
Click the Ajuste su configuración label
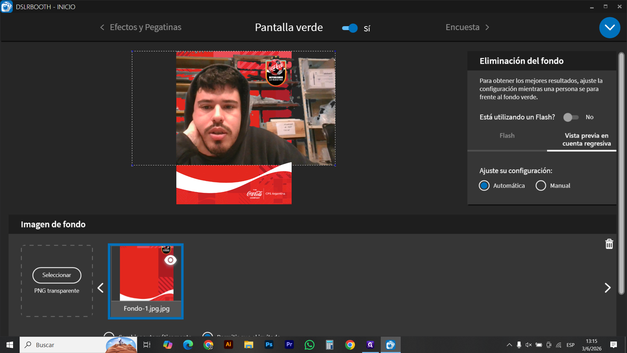click(x=516, y=171)
